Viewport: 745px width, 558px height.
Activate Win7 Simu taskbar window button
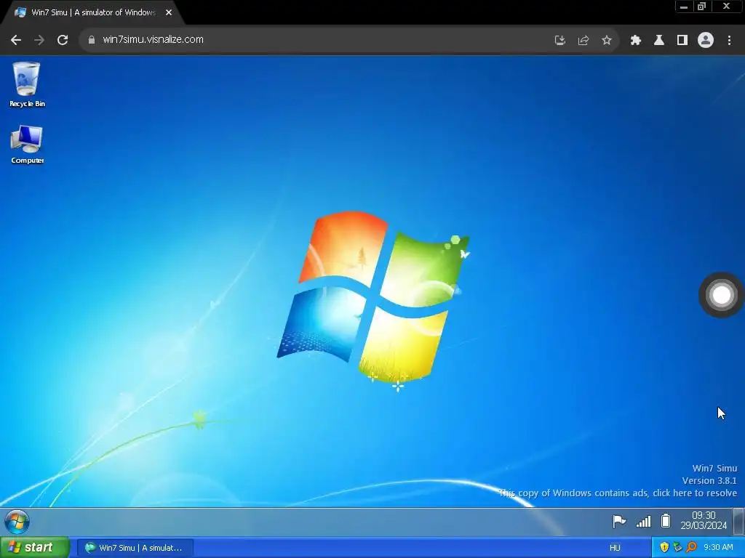pyautogui.click(x=135, y=548)
